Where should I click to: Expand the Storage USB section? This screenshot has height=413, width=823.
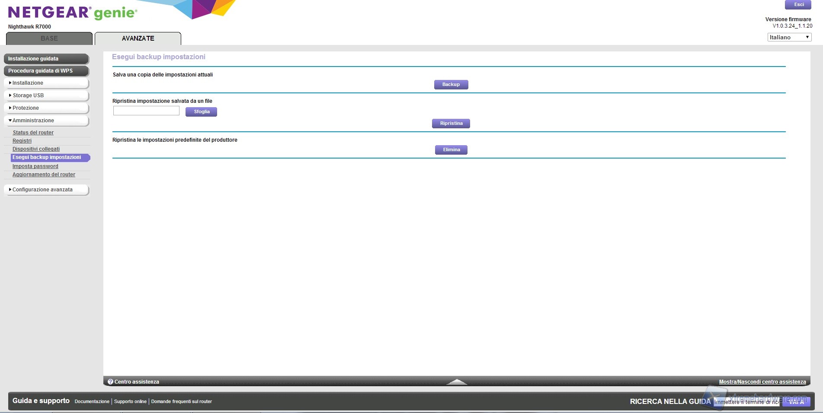tap(46, 95)
